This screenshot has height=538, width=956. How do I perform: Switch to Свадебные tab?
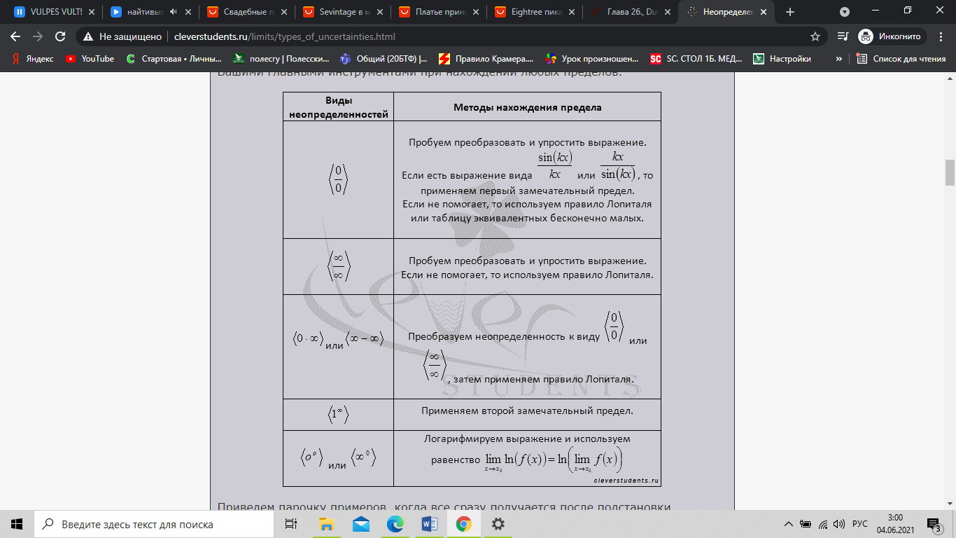[x=246, y=12]
